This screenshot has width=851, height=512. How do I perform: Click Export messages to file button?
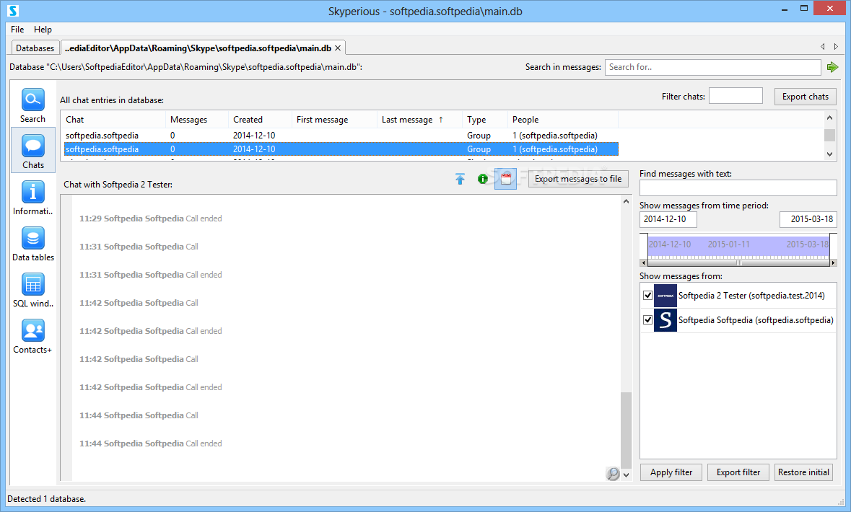coord(578,179)
